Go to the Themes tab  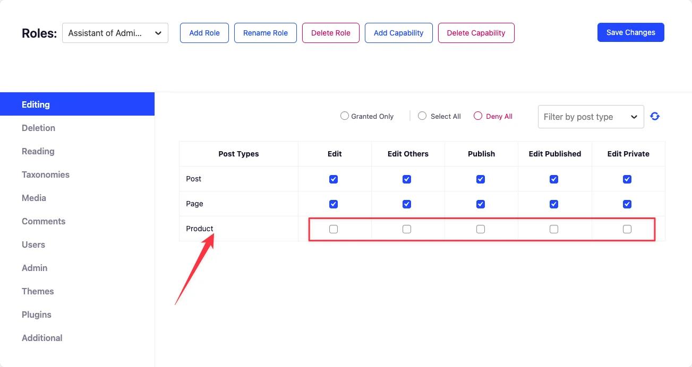click(77, 291)
